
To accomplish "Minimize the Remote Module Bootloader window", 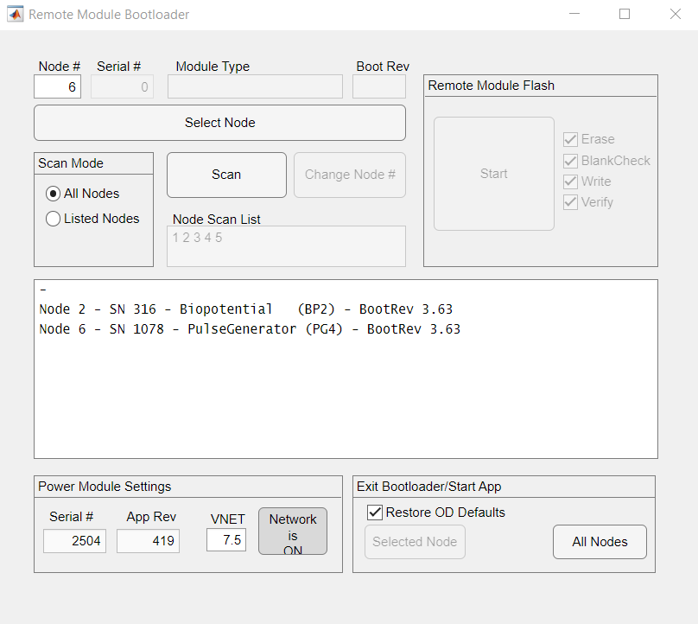I will click(x=574, y=14).
